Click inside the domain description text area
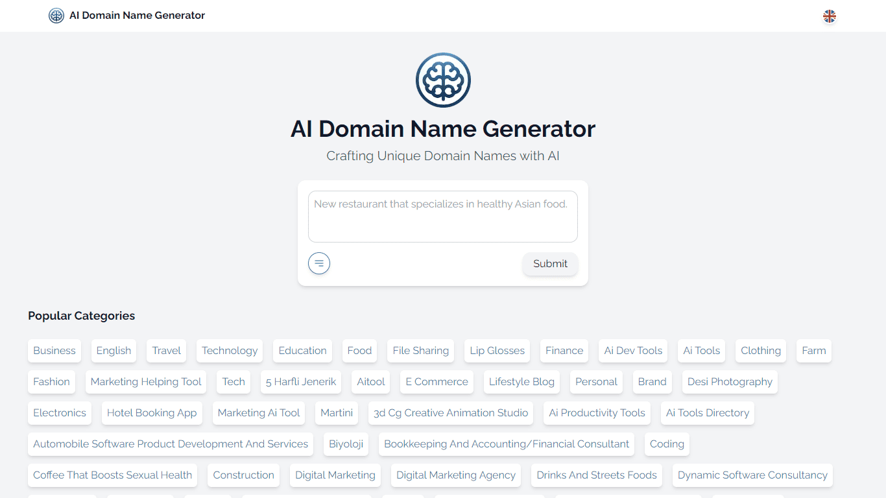 click(x=443, y=217)
